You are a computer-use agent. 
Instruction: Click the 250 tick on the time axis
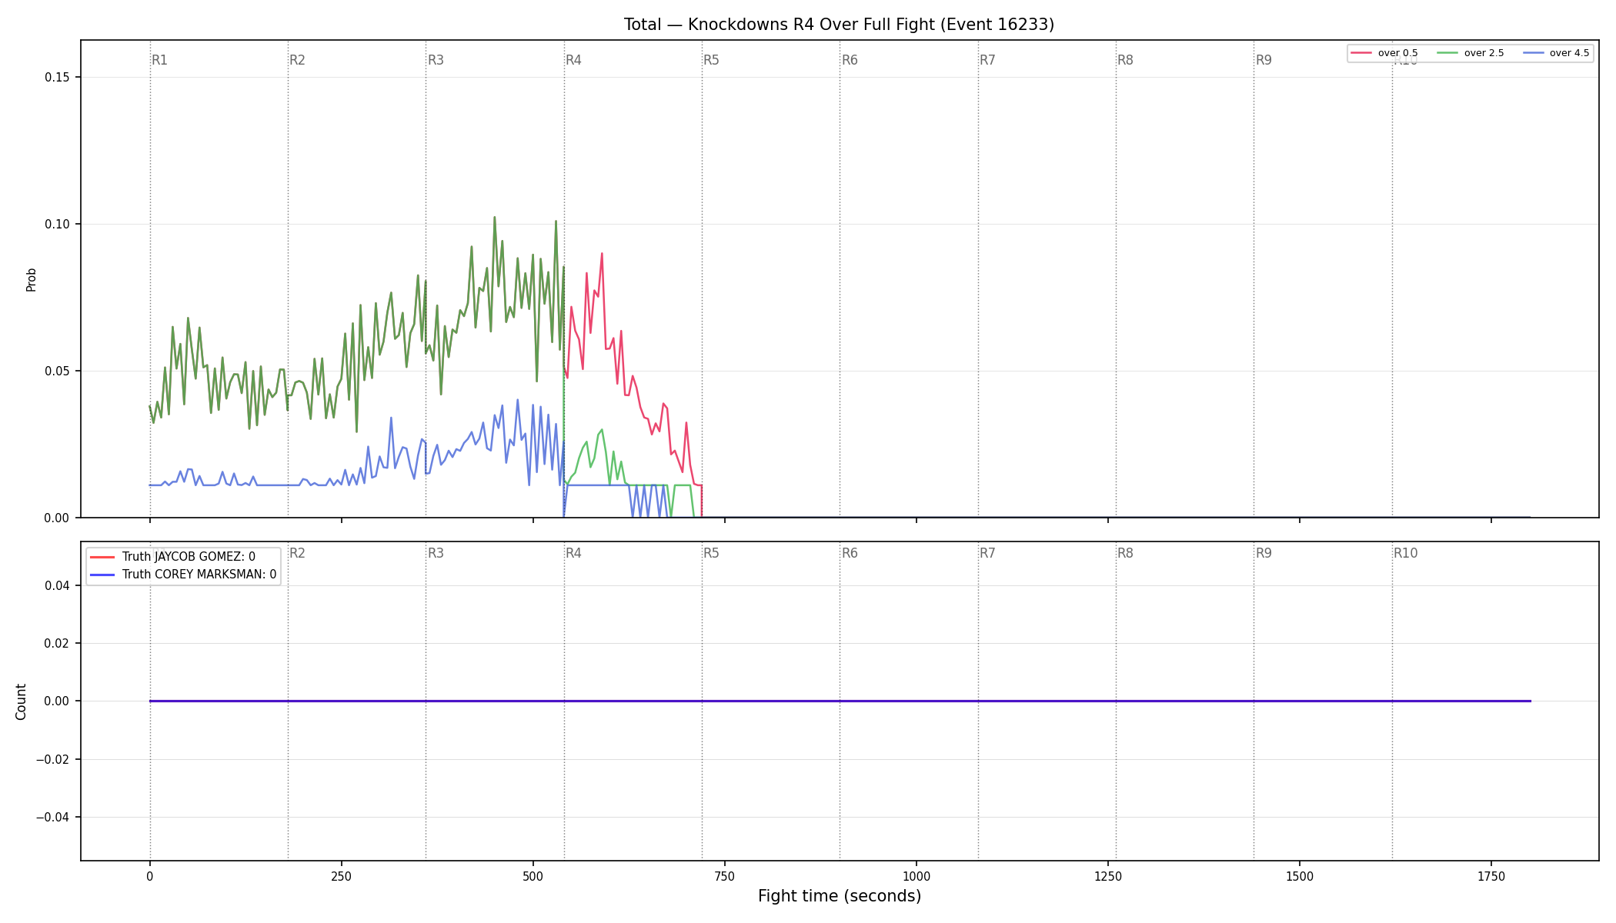(x=341, y=876)
